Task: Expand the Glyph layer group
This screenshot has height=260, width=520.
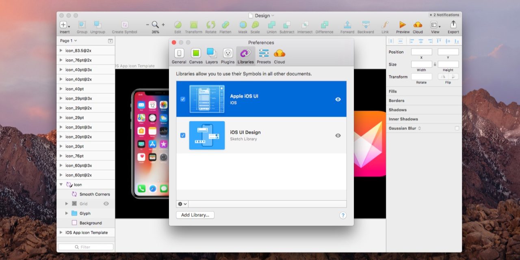Action: 67,213
